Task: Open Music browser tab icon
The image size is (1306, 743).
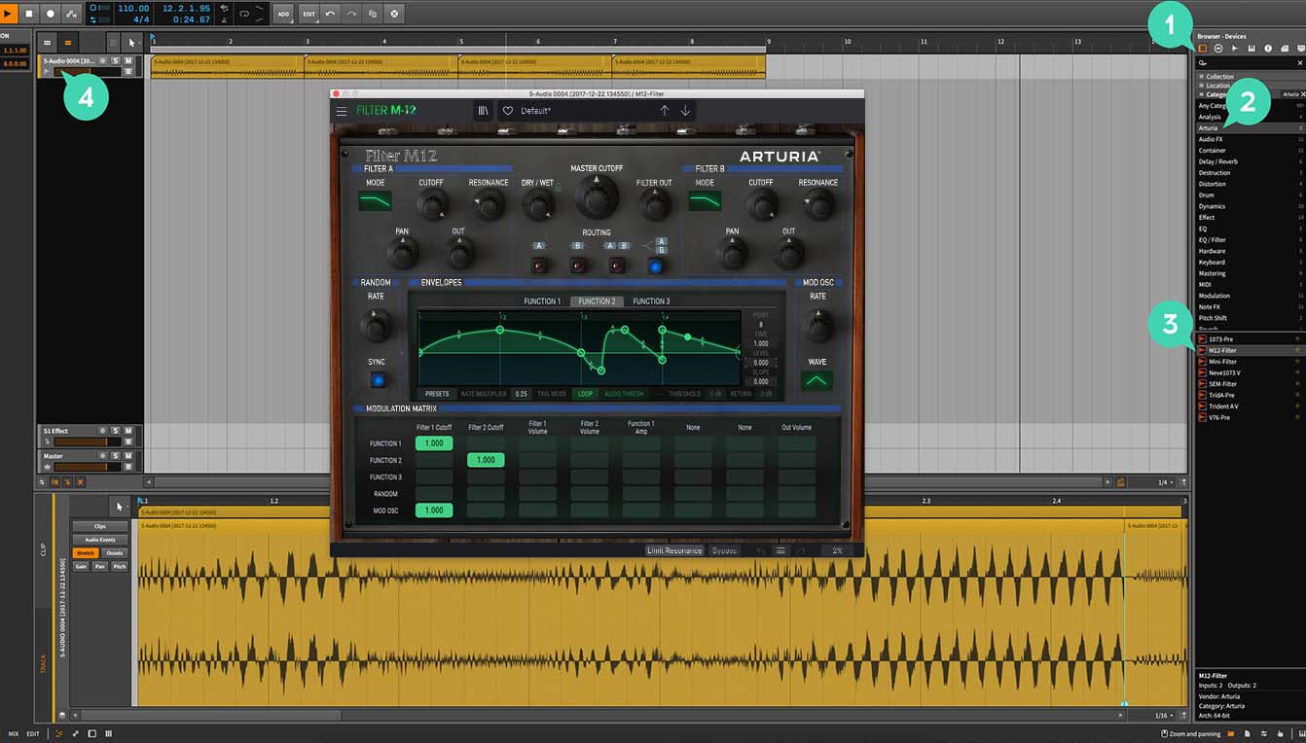Action: pyautogui.click(x=1268, y=48)
